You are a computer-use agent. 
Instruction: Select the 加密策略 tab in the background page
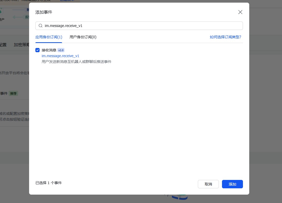21,45
